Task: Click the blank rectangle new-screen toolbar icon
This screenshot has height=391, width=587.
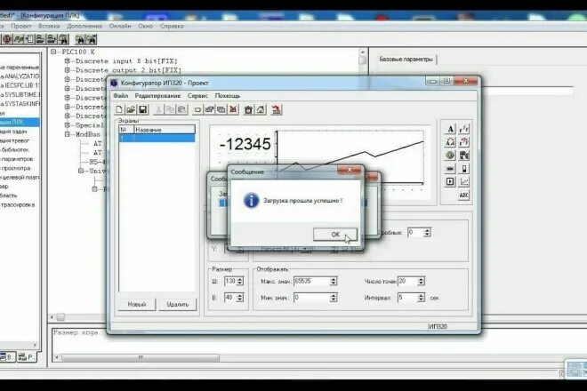Action: coord(197,109)
